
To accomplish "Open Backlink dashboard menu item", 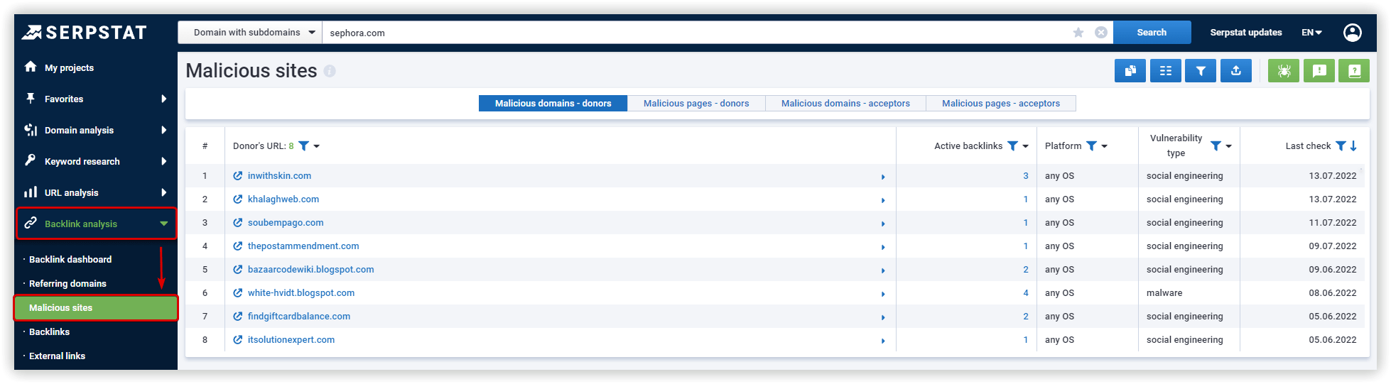I will 70,259.
